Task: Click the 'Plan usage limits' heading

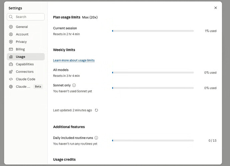Action: (67, 17)
